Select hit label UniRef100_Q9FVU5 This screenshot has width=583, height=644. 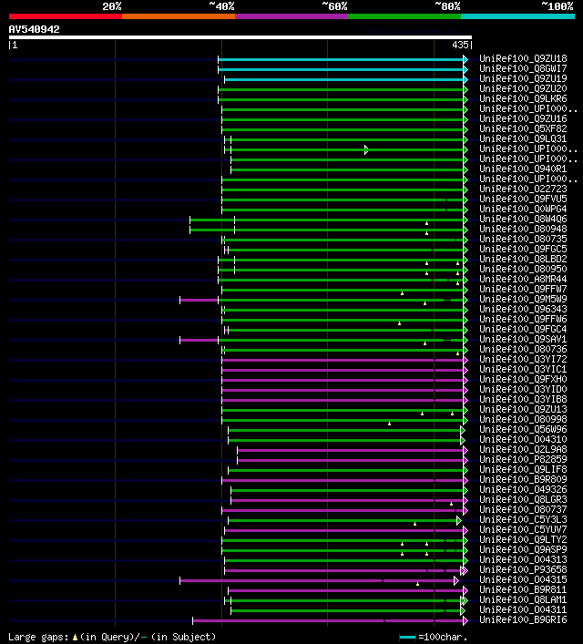tap(523, 199)
